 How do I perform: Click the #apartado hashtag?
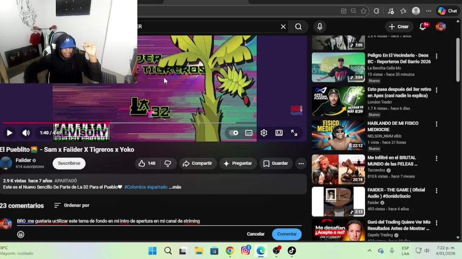tap(157, 187)
